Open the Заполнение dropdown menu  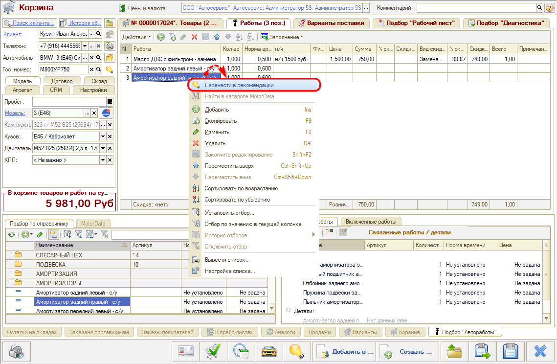[282, 37]
